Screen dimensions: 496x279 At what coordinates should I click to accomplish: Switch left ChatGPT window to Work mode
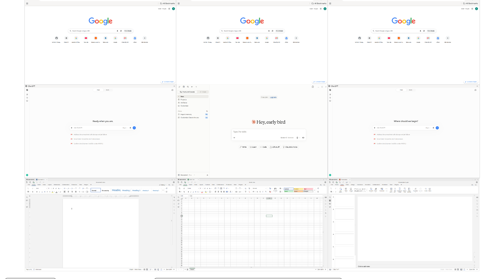108,90
